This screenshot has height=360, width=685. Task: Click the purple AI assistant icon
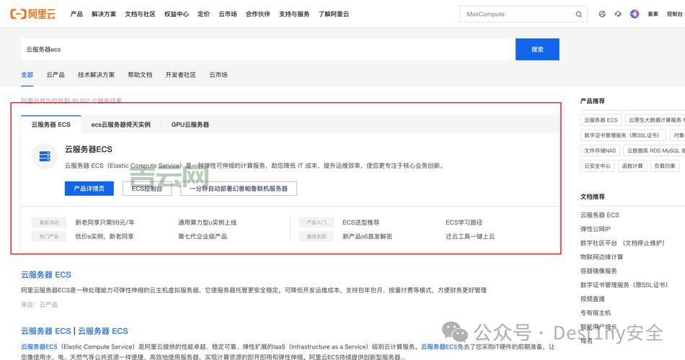click(x=635, y=14)
